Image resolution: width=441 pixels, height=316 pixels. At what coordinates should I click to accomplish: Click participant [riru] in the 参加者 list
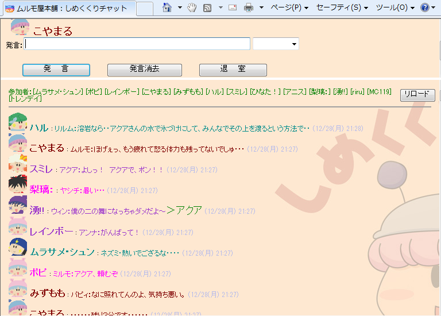[x=357, y=92]
